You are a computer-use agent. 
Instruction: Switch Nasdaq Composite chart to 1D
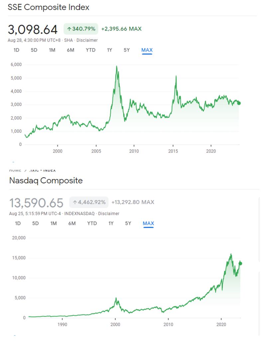18,223
